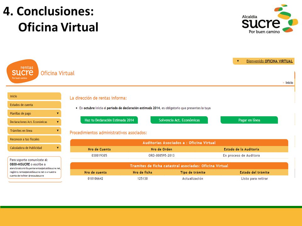
Task: Select Calculadora de Publicidad menu item
Action: click(x=34, y=148)
